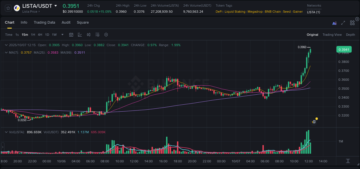This screenshot has height=169, width=360.
Task: Launch the Ai analysis feature
Action: pyautogui.click(x=334, y=23)
